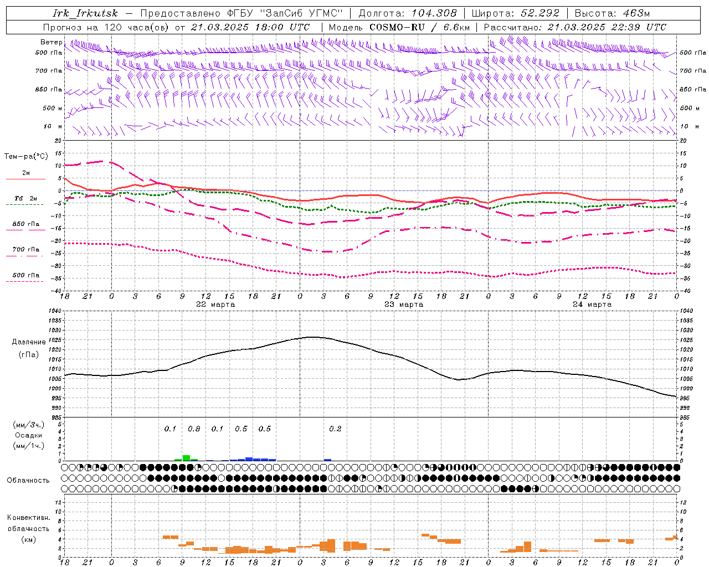Click the elevation text Высота: 463м

click(612, 13)
